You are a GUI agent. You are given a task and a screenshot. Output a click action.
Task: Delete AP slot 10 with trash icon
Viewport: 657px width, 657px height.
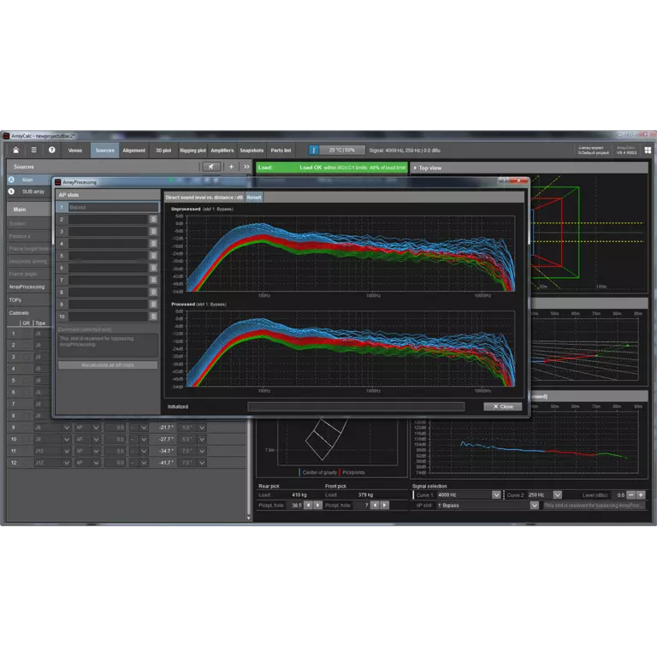[153, 317]
